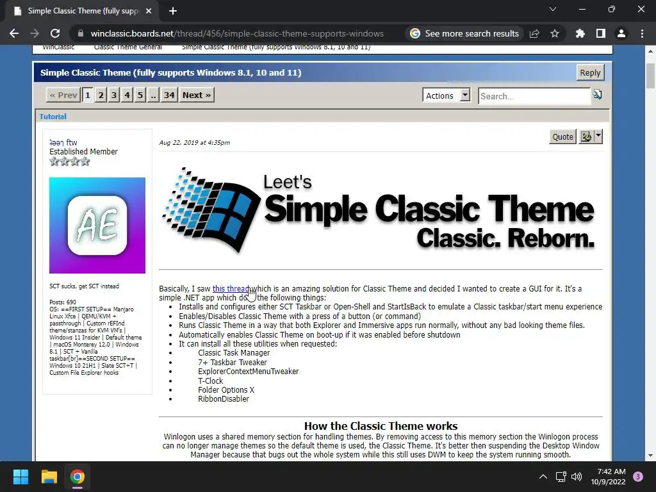Open the tab search chevron
This screenshot has width=656, height=492.
click(553, 9)
